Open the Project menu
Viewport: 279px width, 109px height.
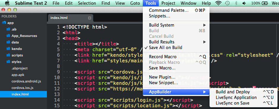pyautogui.click(x=168, y=3)
